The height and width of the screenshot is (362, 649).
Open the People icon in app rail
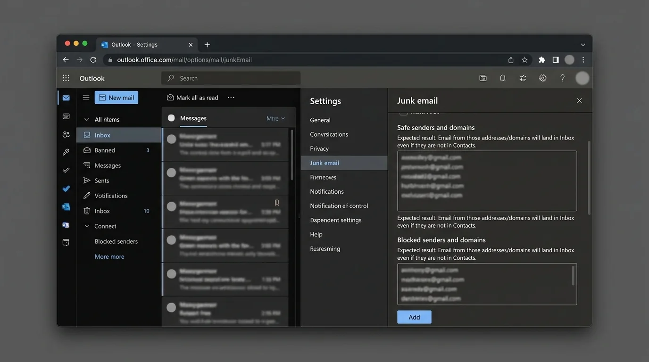(x=66, y=134)
